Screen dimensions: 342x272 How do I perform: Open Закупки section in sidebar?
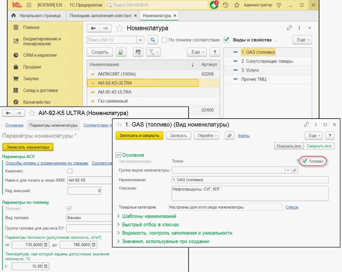31,79
